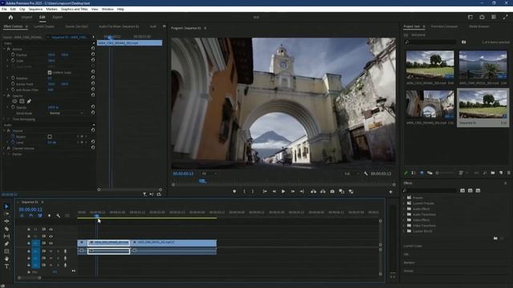Select the Slip tool
Image resolution: width=513 pixels, height=288 pixels.
pyautogui.click(x=6, y=236)
